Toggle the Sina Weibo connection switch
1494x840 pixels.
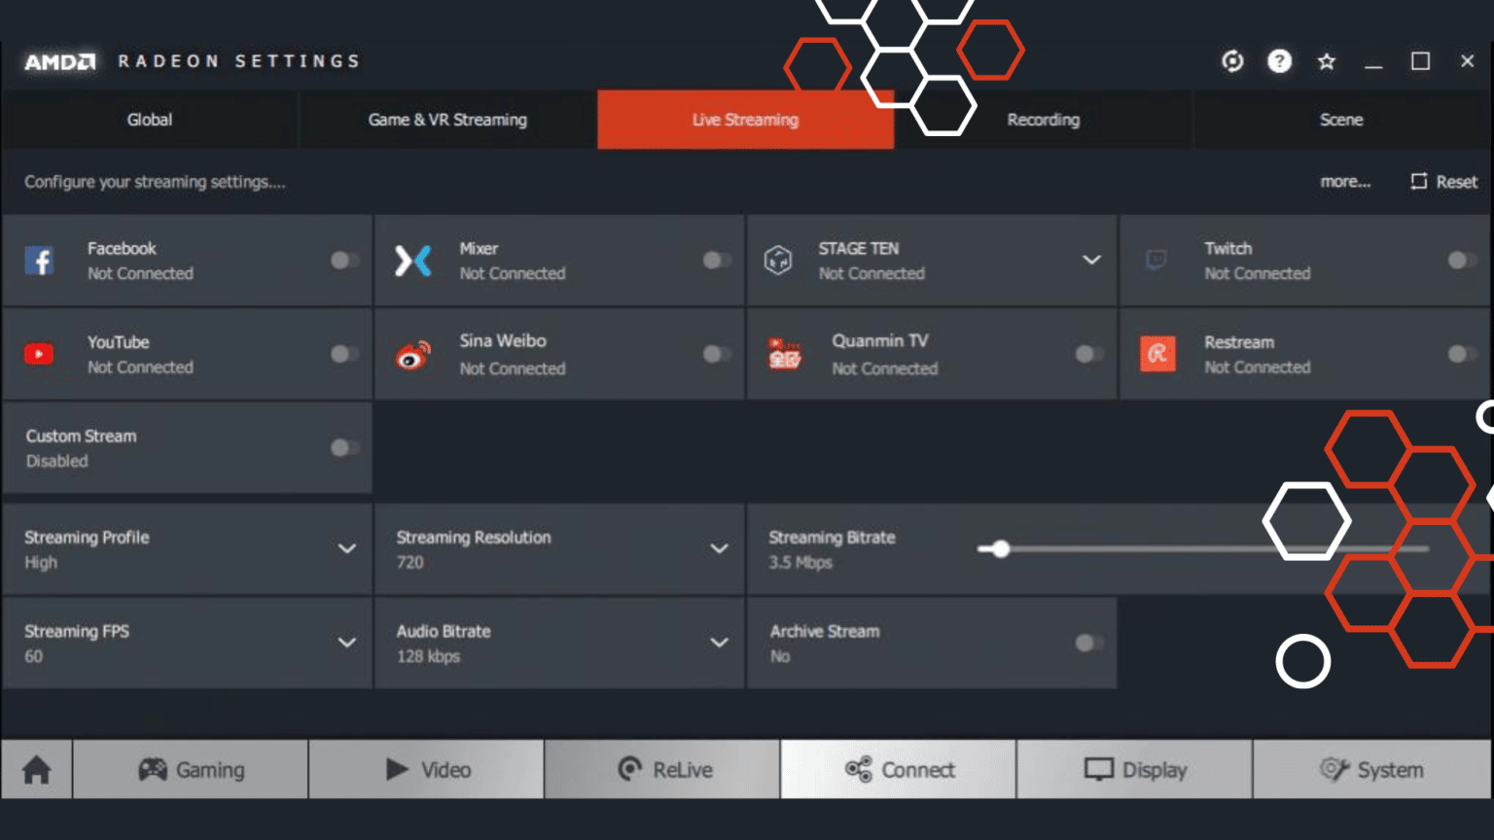(717, 354)
